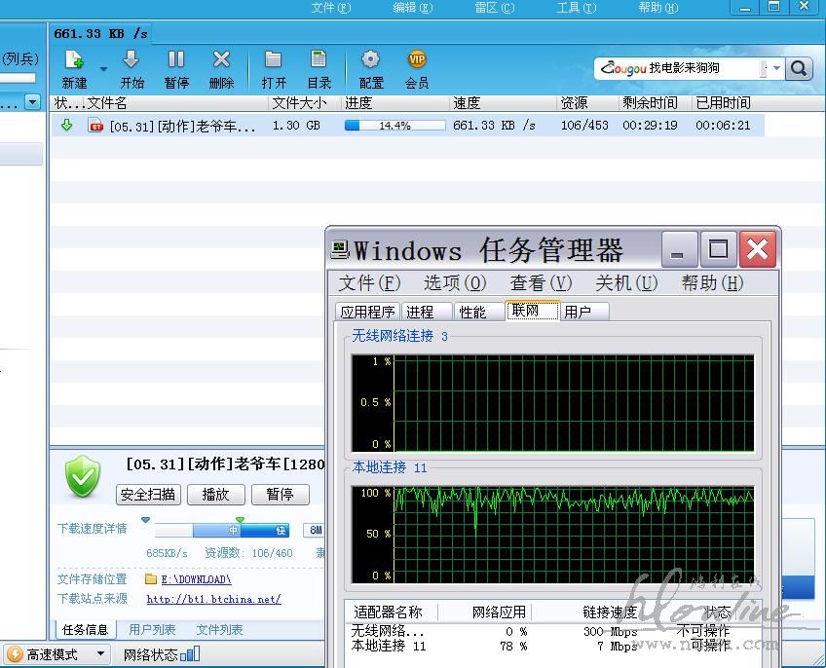The image size is (826, 668).
Task: Click the VIP 会员 icon
Action: (417, 61)
